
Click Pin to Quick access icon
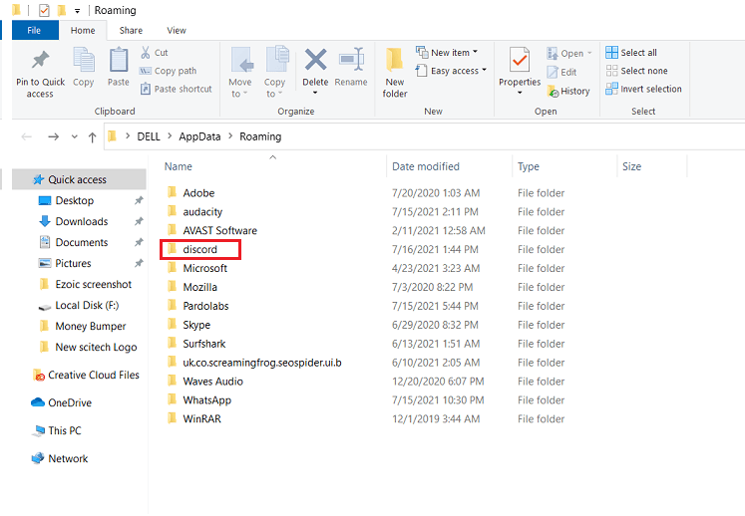pyautogui.click(x=40, y=61)
